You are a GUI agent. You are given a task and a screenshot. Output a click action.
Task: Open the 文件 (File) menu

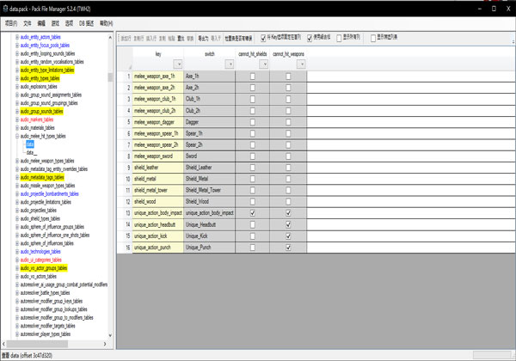click(x=28, y=23)
